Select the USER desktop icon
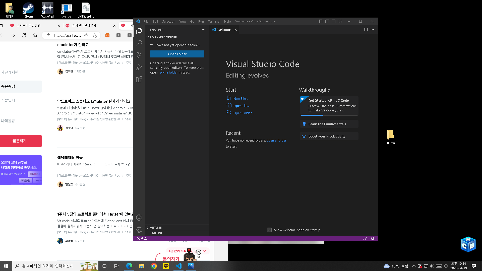 point(10,10)
